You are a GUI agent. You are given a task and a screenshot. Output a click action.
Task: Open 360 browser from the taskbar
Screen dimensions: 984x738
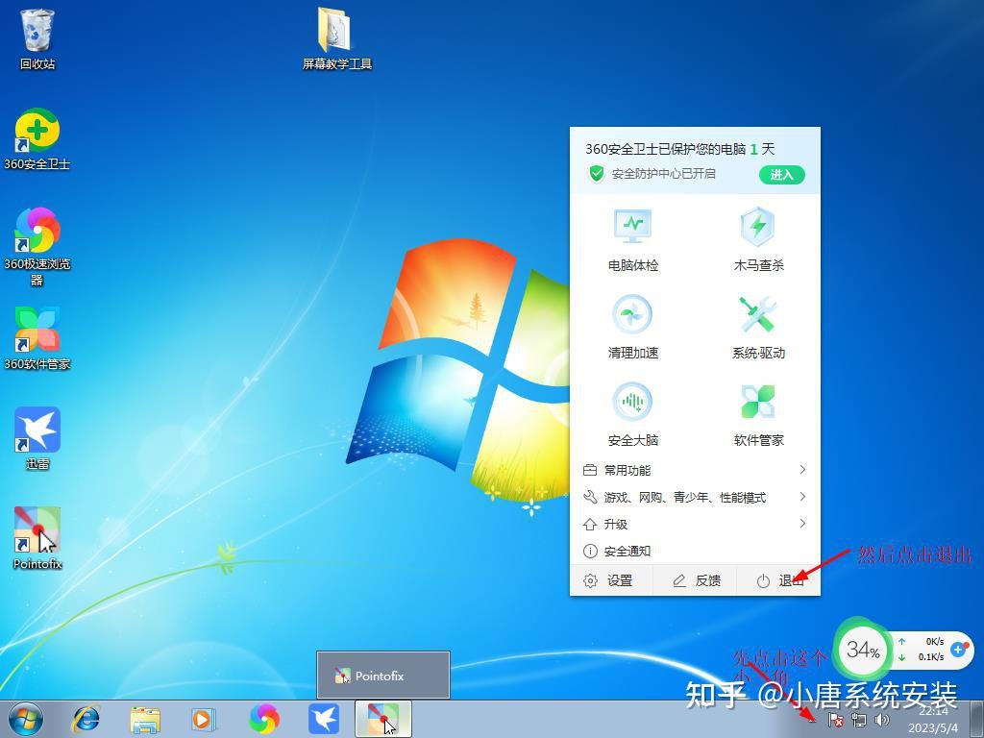[264, 719]
